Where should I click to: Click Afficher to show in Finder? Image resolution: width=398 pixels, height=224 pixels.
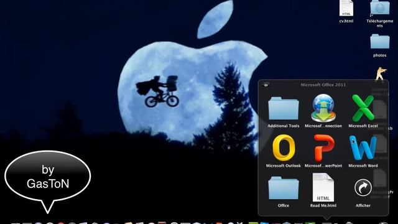click(363, 188)
